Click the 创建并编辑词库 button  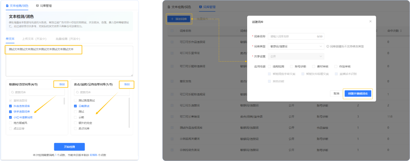(x=357, y=93)
